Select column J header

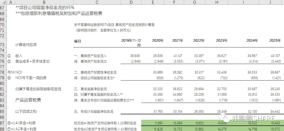pos(270,2)
